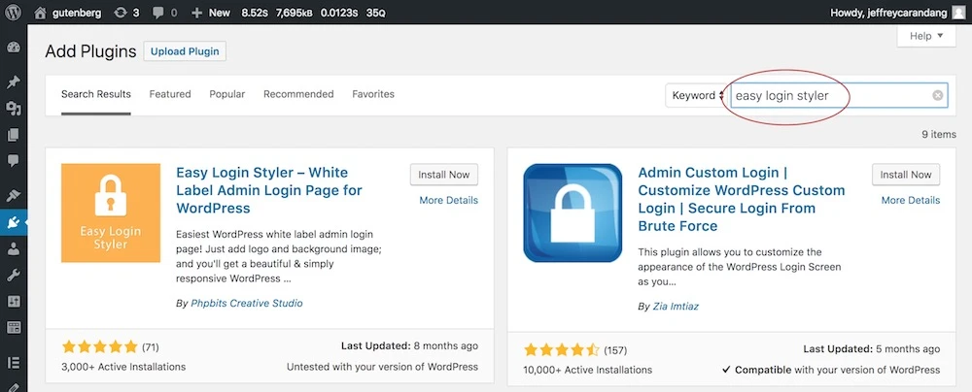972x392 pixels.
Task: Visit the gutenberg site home link
Action: tap(68, 13)
